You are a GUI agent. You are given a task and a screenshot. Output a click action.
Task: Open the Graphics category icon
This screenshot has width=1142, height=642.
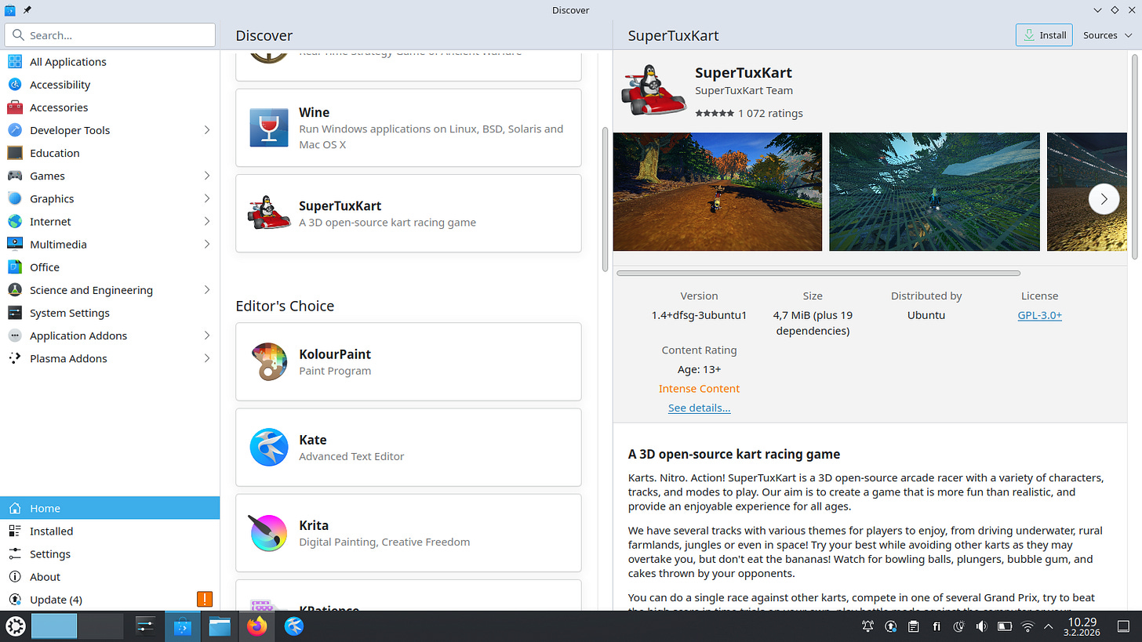[x=15, y=198]
